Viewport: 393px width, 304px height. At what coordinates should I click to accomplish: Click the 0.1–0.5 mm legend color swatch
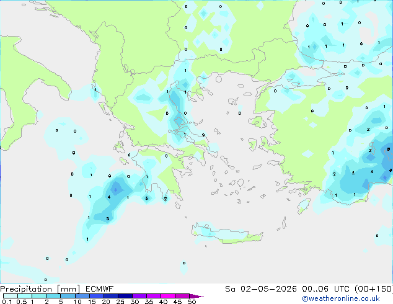tap(11, 296)
